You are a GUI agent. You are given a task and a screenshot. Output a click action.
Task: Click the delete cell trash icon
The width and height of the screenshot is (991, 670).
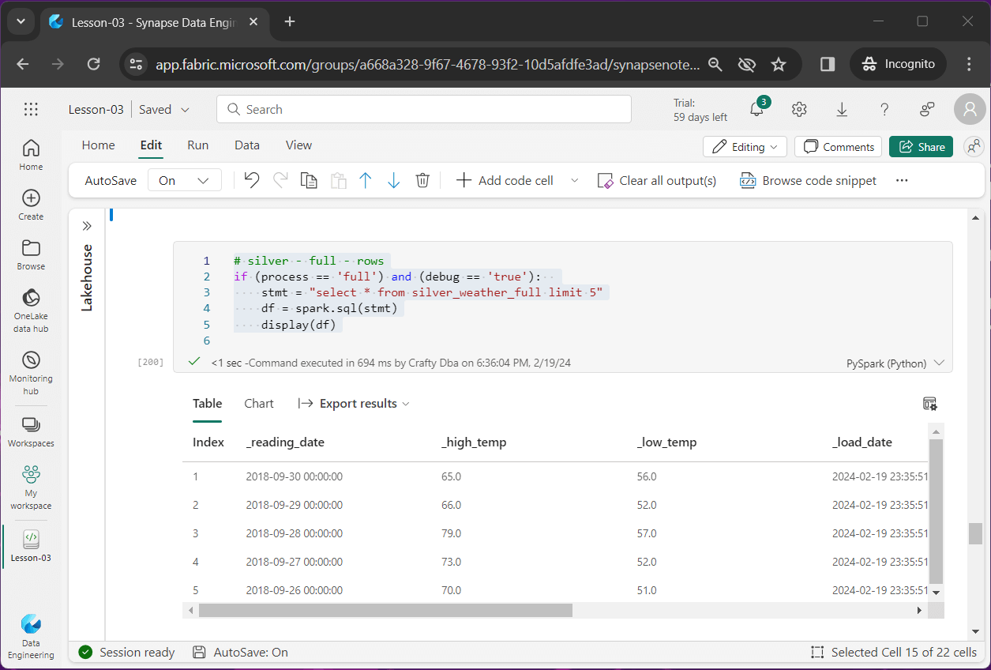pos(422,181)
